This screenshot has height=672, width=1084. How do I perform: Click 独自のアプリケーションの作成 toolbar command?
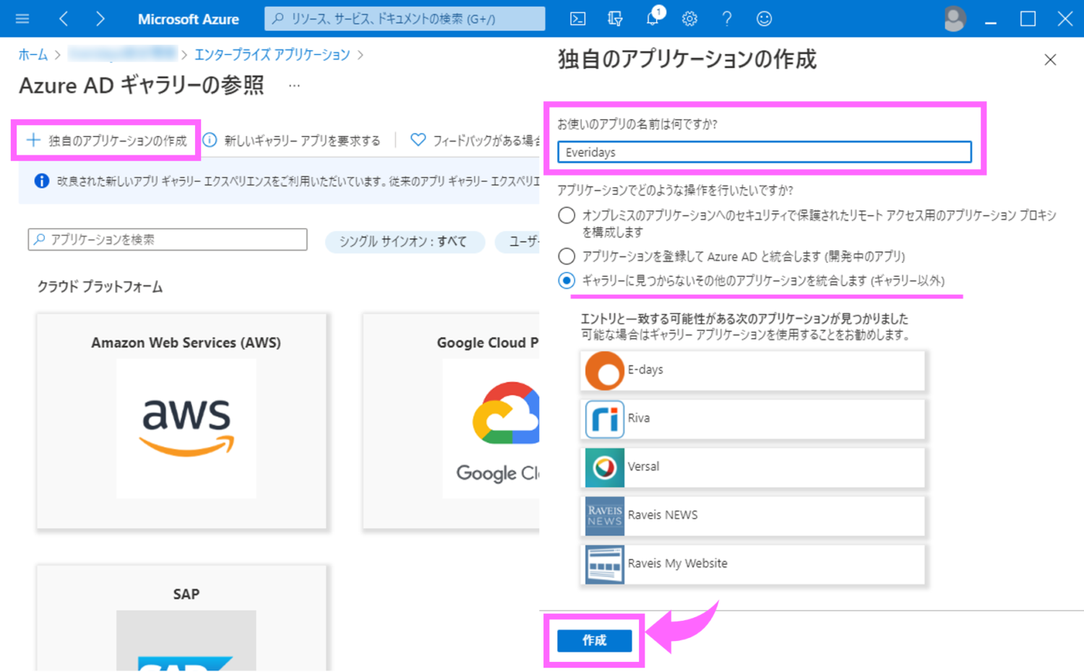click(x=107, y=140)
